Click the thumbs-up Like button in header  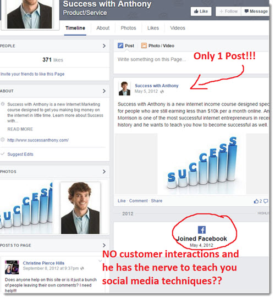coord(201,12)
